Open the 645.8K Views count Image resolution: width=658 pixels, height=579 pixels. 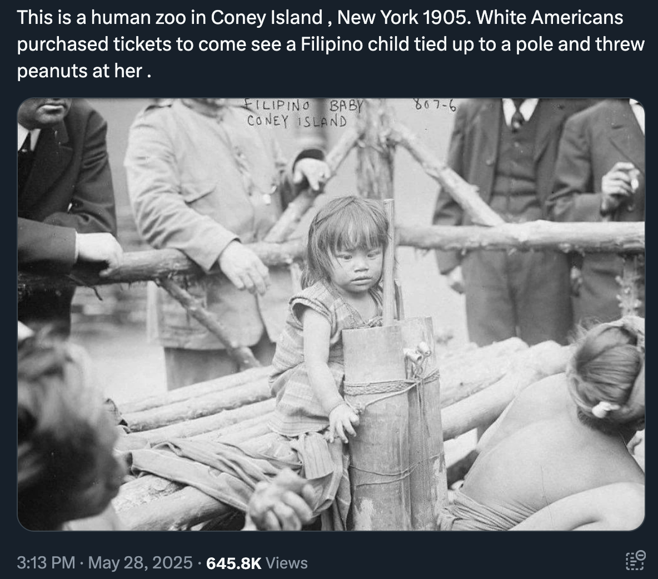point(257,563)
